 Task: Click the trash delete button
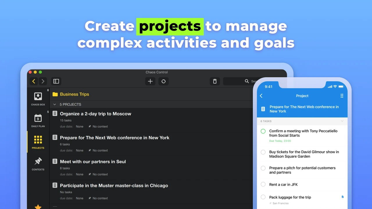click(215, 81)
